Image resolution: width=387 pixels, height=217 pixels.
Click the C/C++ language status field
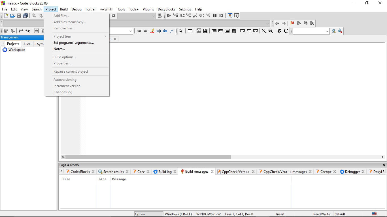[148, 214]
